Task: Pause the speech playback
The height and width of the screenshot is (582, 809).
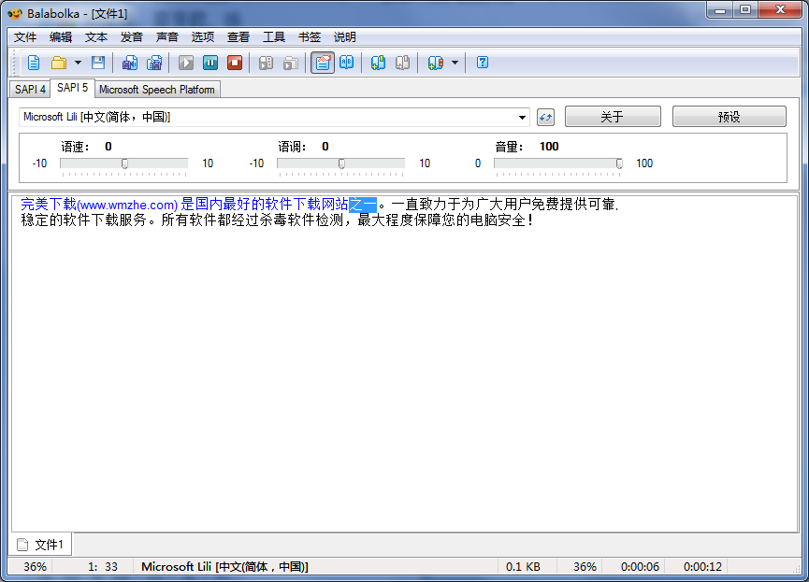Action: [210, 63]
